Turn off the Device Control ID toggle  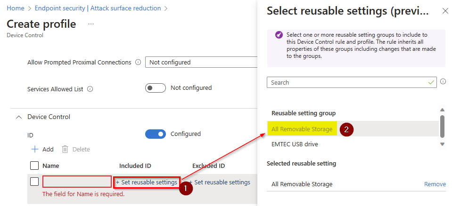[x=156, y=134]
